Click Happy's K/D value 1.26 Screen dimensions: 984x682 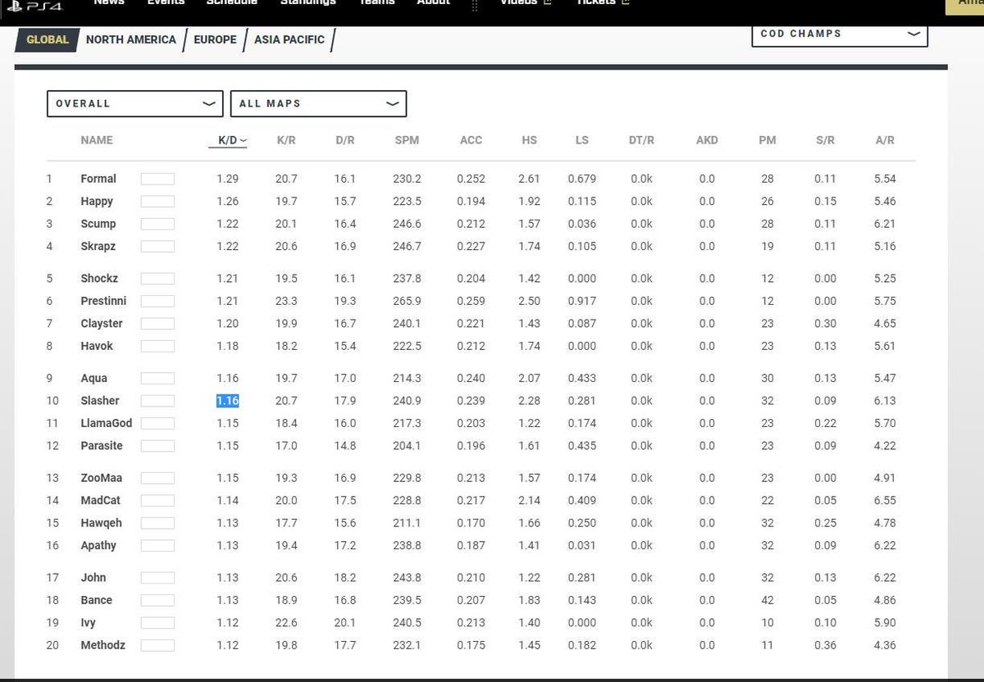[x=228, y=201]
